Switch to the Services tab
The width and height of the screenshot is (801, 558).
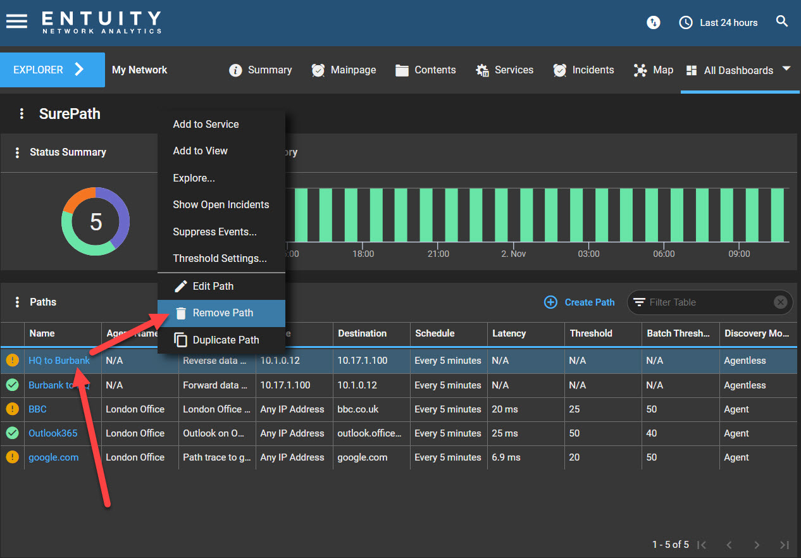click(x=504, y=70)
